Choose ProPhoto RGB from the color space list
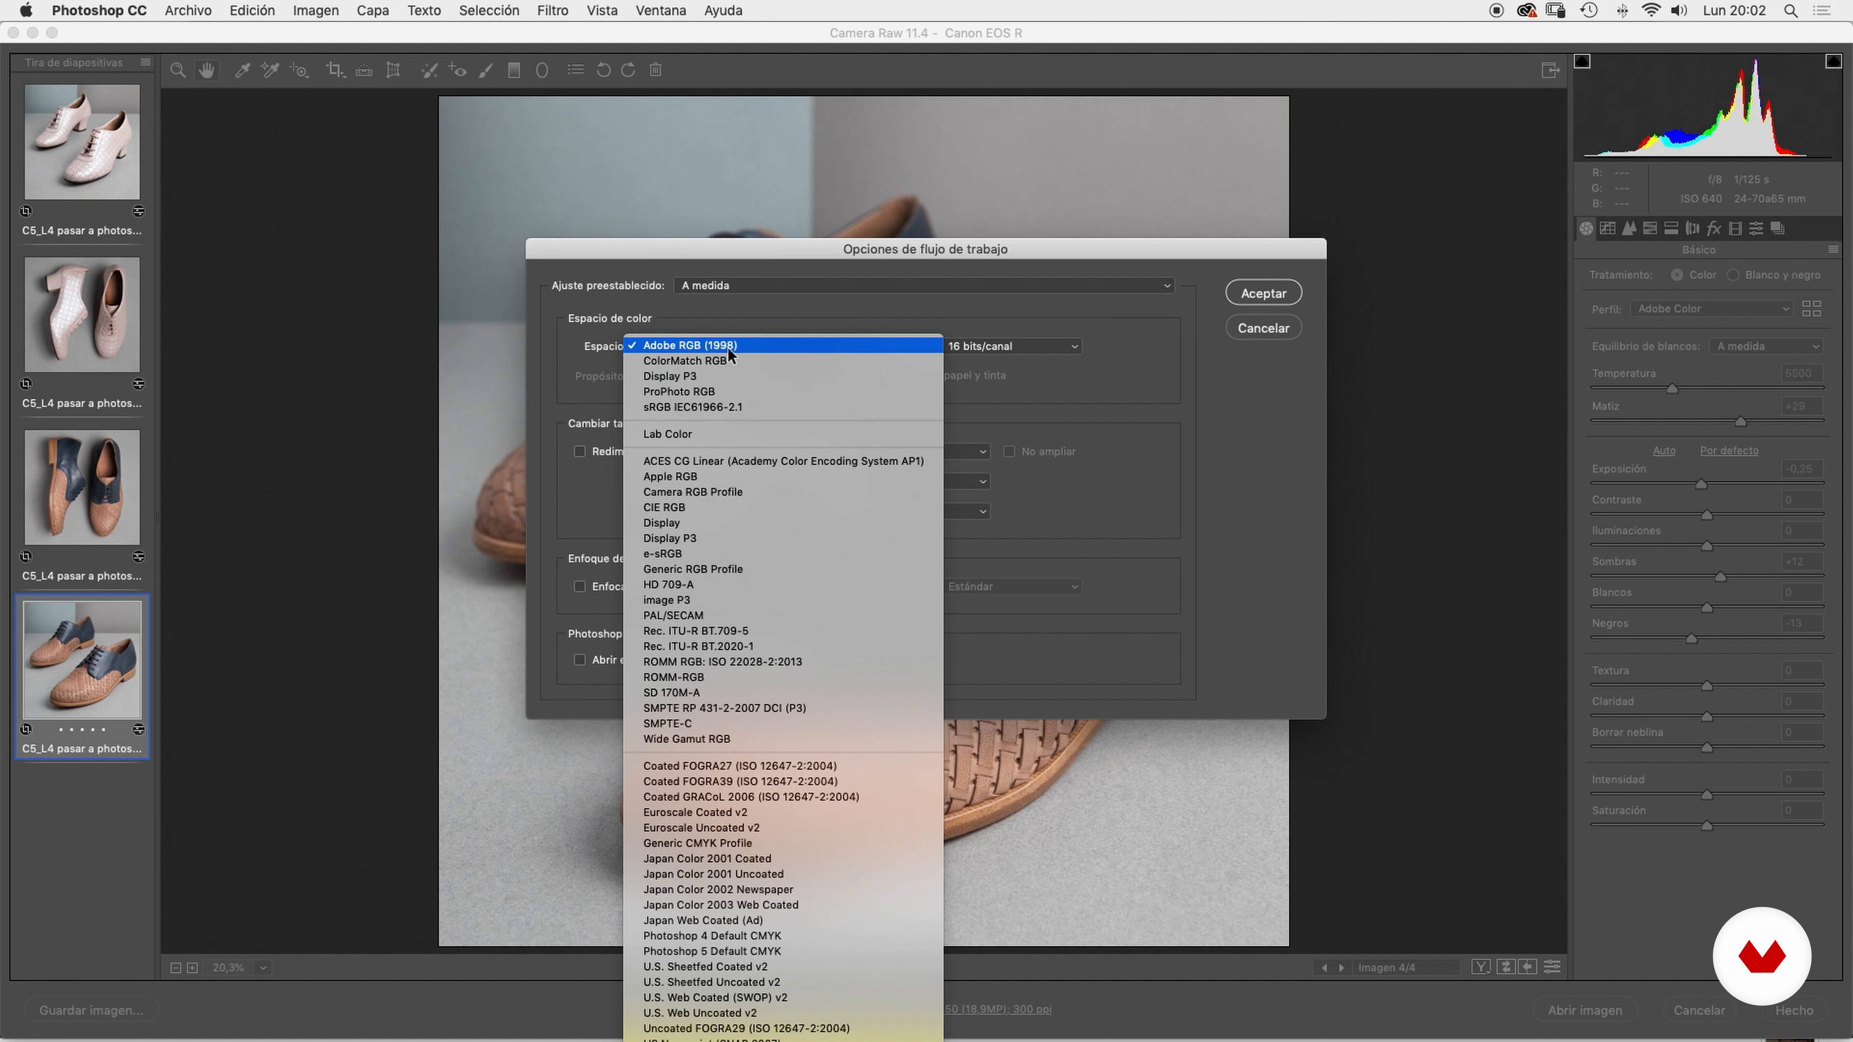This screenshot has height=1042, width=1853. 783,392
